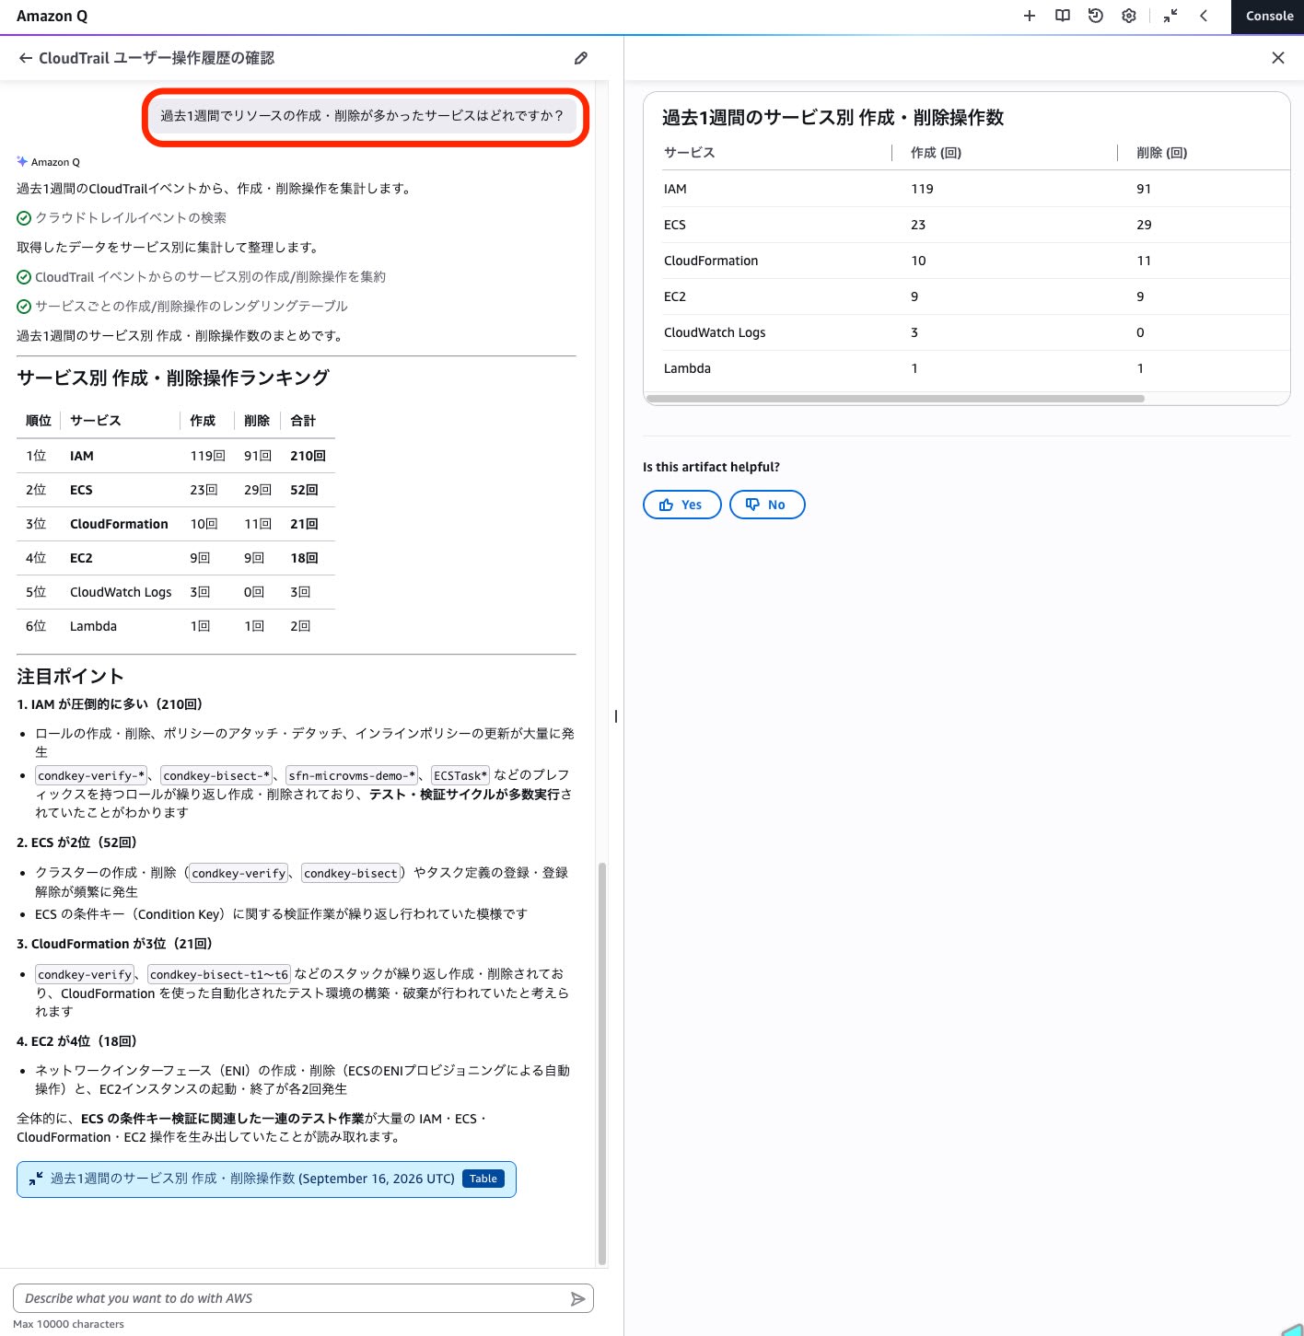
Task: Click the Amazon Q sparkle label
Action: 48,162
